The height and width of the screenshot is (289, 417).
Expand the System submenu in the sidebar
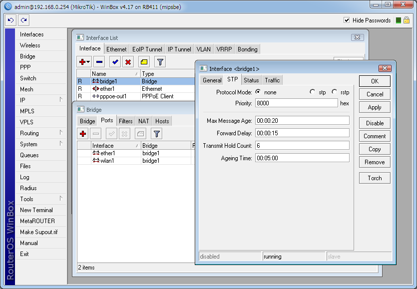click(61, 144)
